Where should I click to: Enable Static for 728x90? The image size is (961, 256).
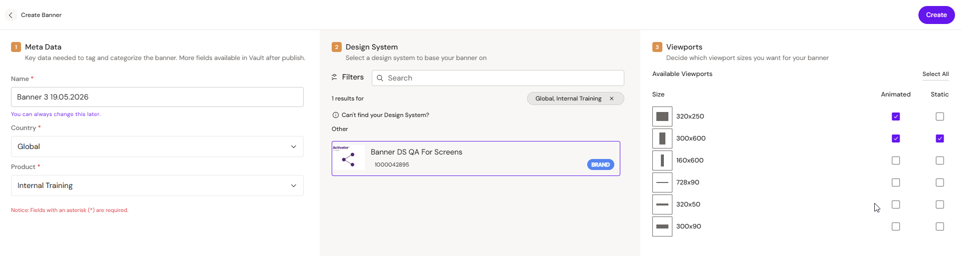coord(940,182)
